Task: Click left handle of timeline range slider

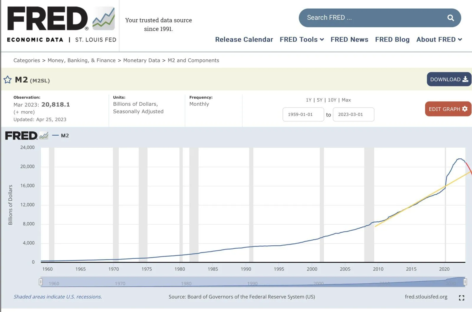Action: (x=41, y=282)
